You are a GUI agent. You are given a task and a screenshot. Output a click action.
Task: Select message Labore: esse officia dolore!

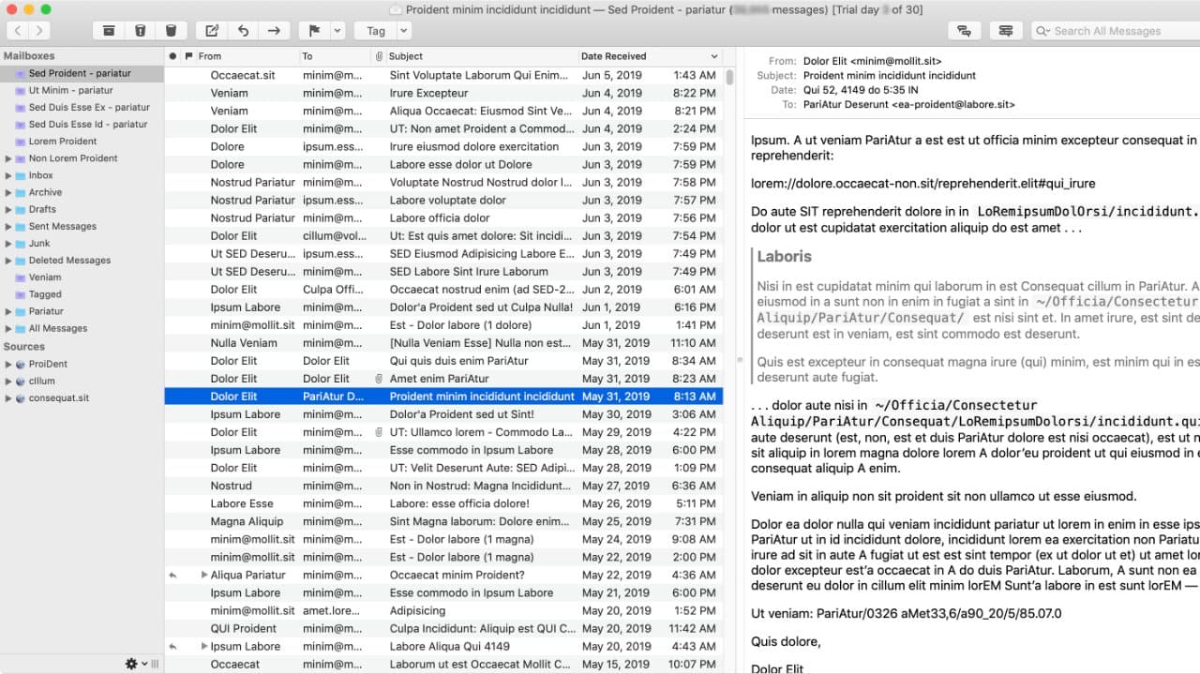point(443,503)
